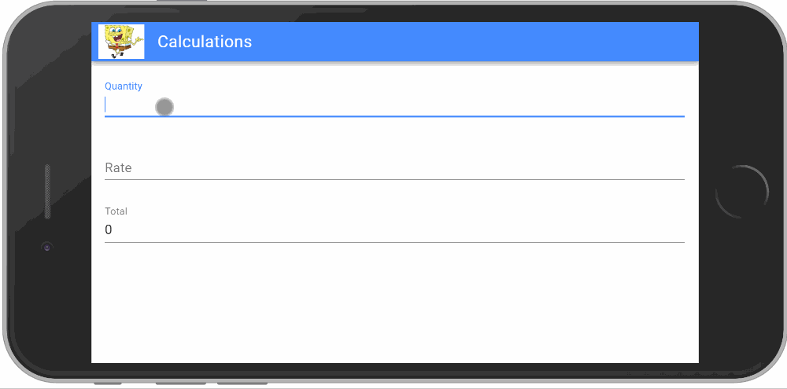Click the Total field showing 0
Viewport: 787px width, 389px height.
(393, 230)
